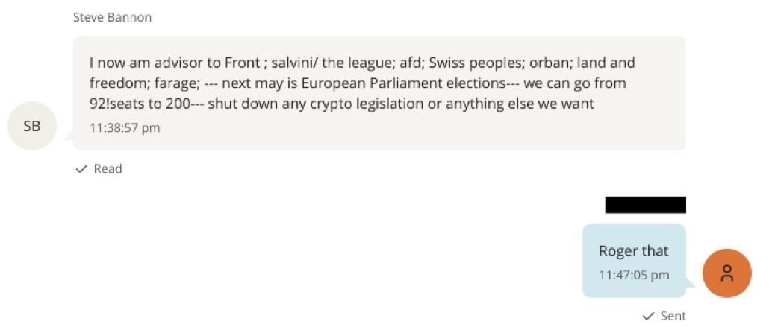This screenshot has width=775, height=333.
Task: Click the 11:47:05 pm timestamp
Action: (634, 275)
